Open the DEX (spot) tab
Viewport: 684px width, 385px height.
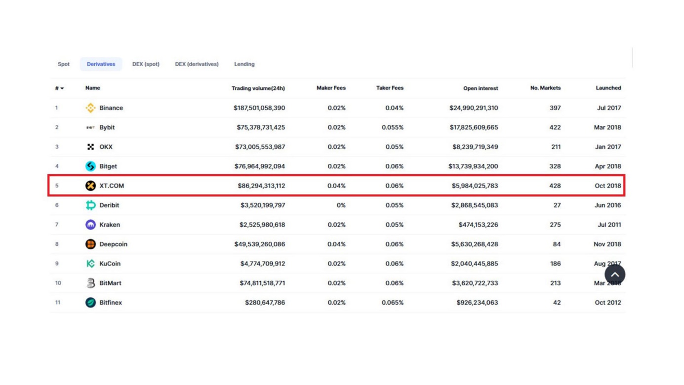[x=146, y=64]
